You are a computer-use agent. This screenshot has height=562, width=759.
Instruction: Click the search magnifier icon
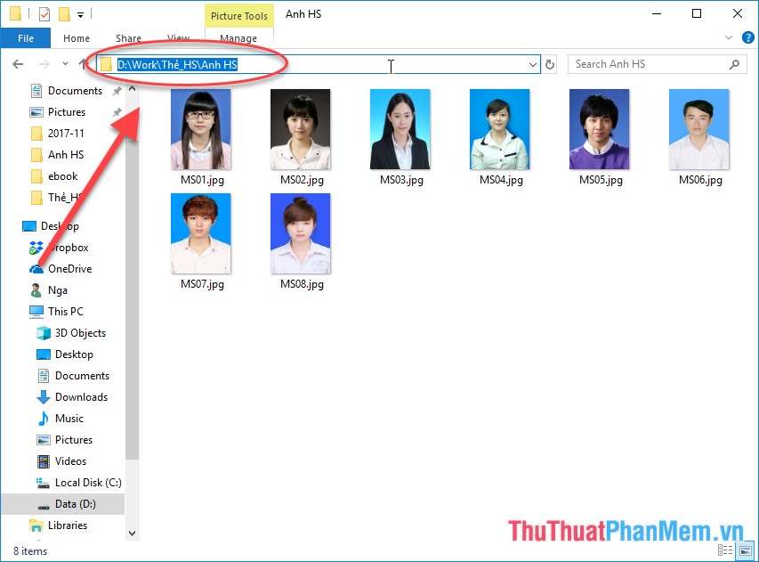tap(734, 64)
